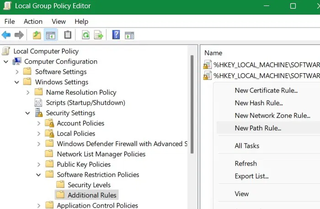Click the blue Help question mark icon
Viewport: 320px width, 209px height.
[x=116, y=35]
